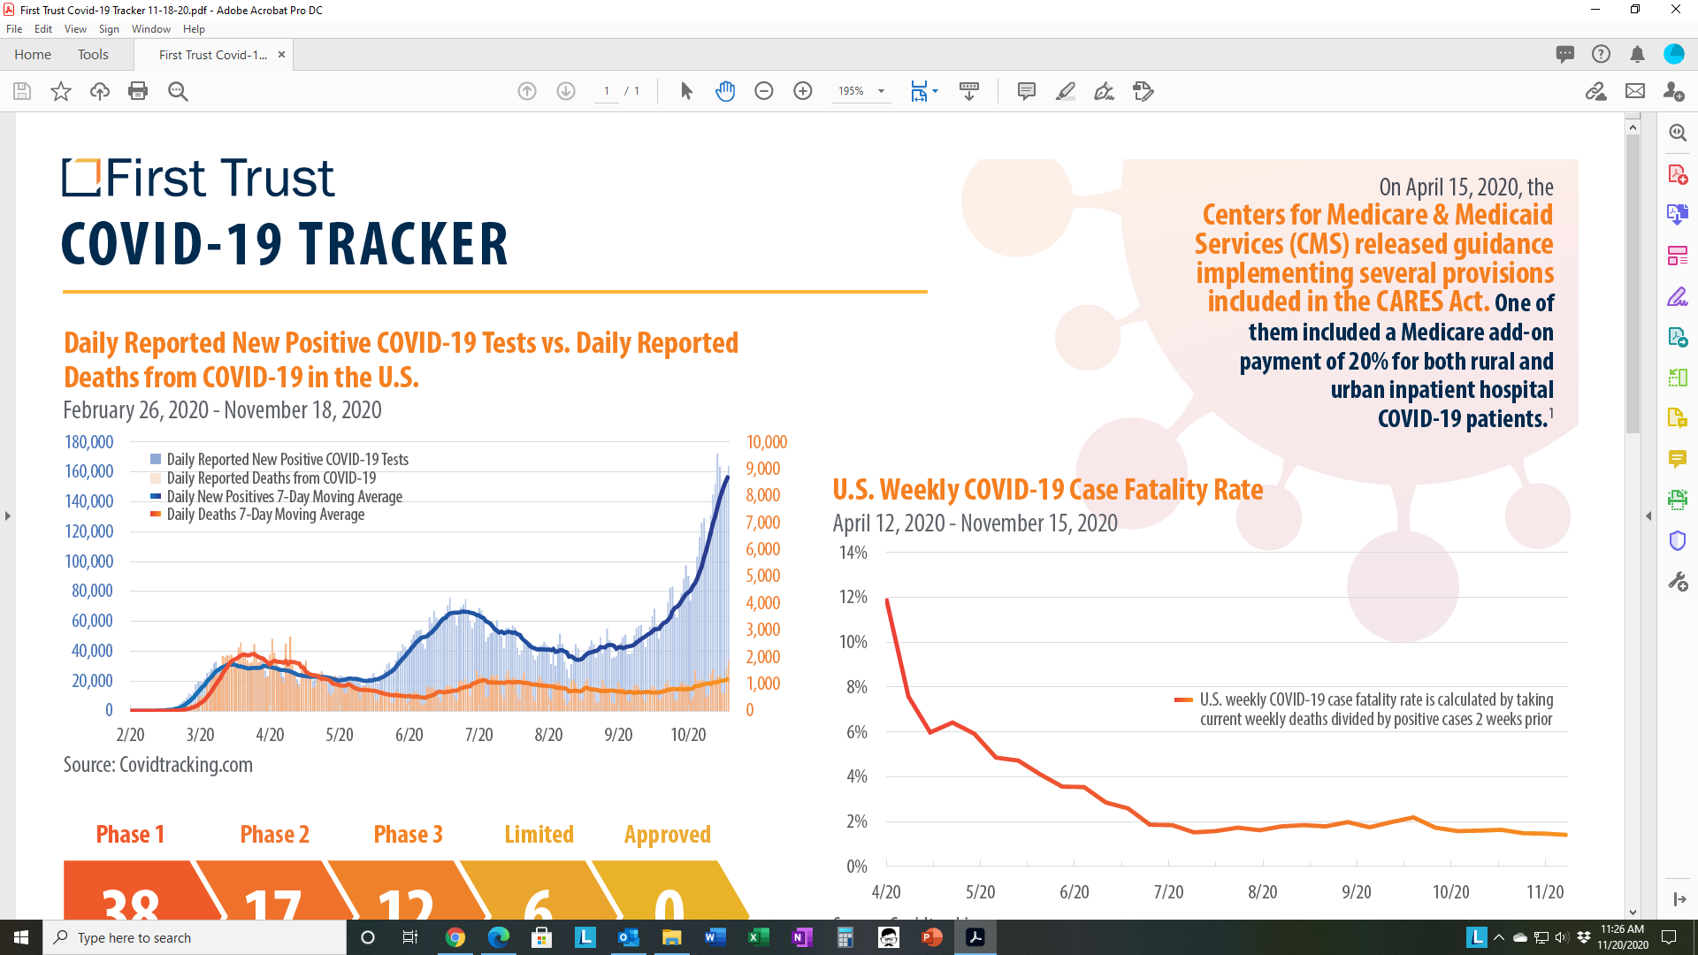The height and width of the screenshot is (955, 1698).
Task: Click the Windows Start button
Action: pos(21,937)
